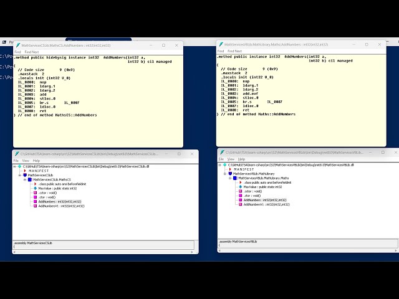Click the PowerShell icon in the background terminal tab

coord(4,42)
